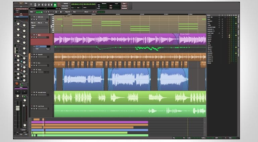Viewport: 258px width, 142px height.
Task: Toggle the Auto Return button
Action: click(x=65, y=8)
